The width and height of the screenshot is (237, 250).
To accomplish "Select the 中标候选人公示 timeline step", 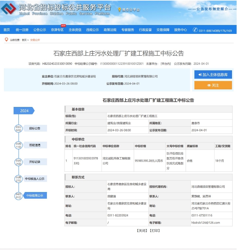I will point(35,179).
